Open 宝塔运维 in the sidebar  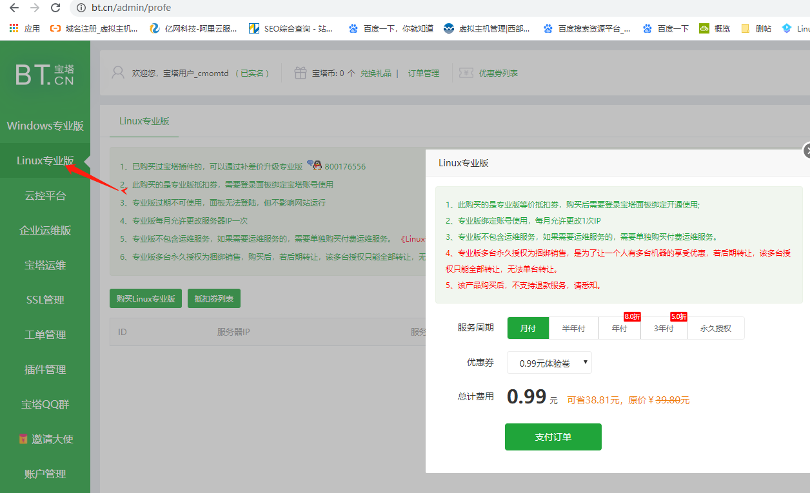[x=45, y=265]
